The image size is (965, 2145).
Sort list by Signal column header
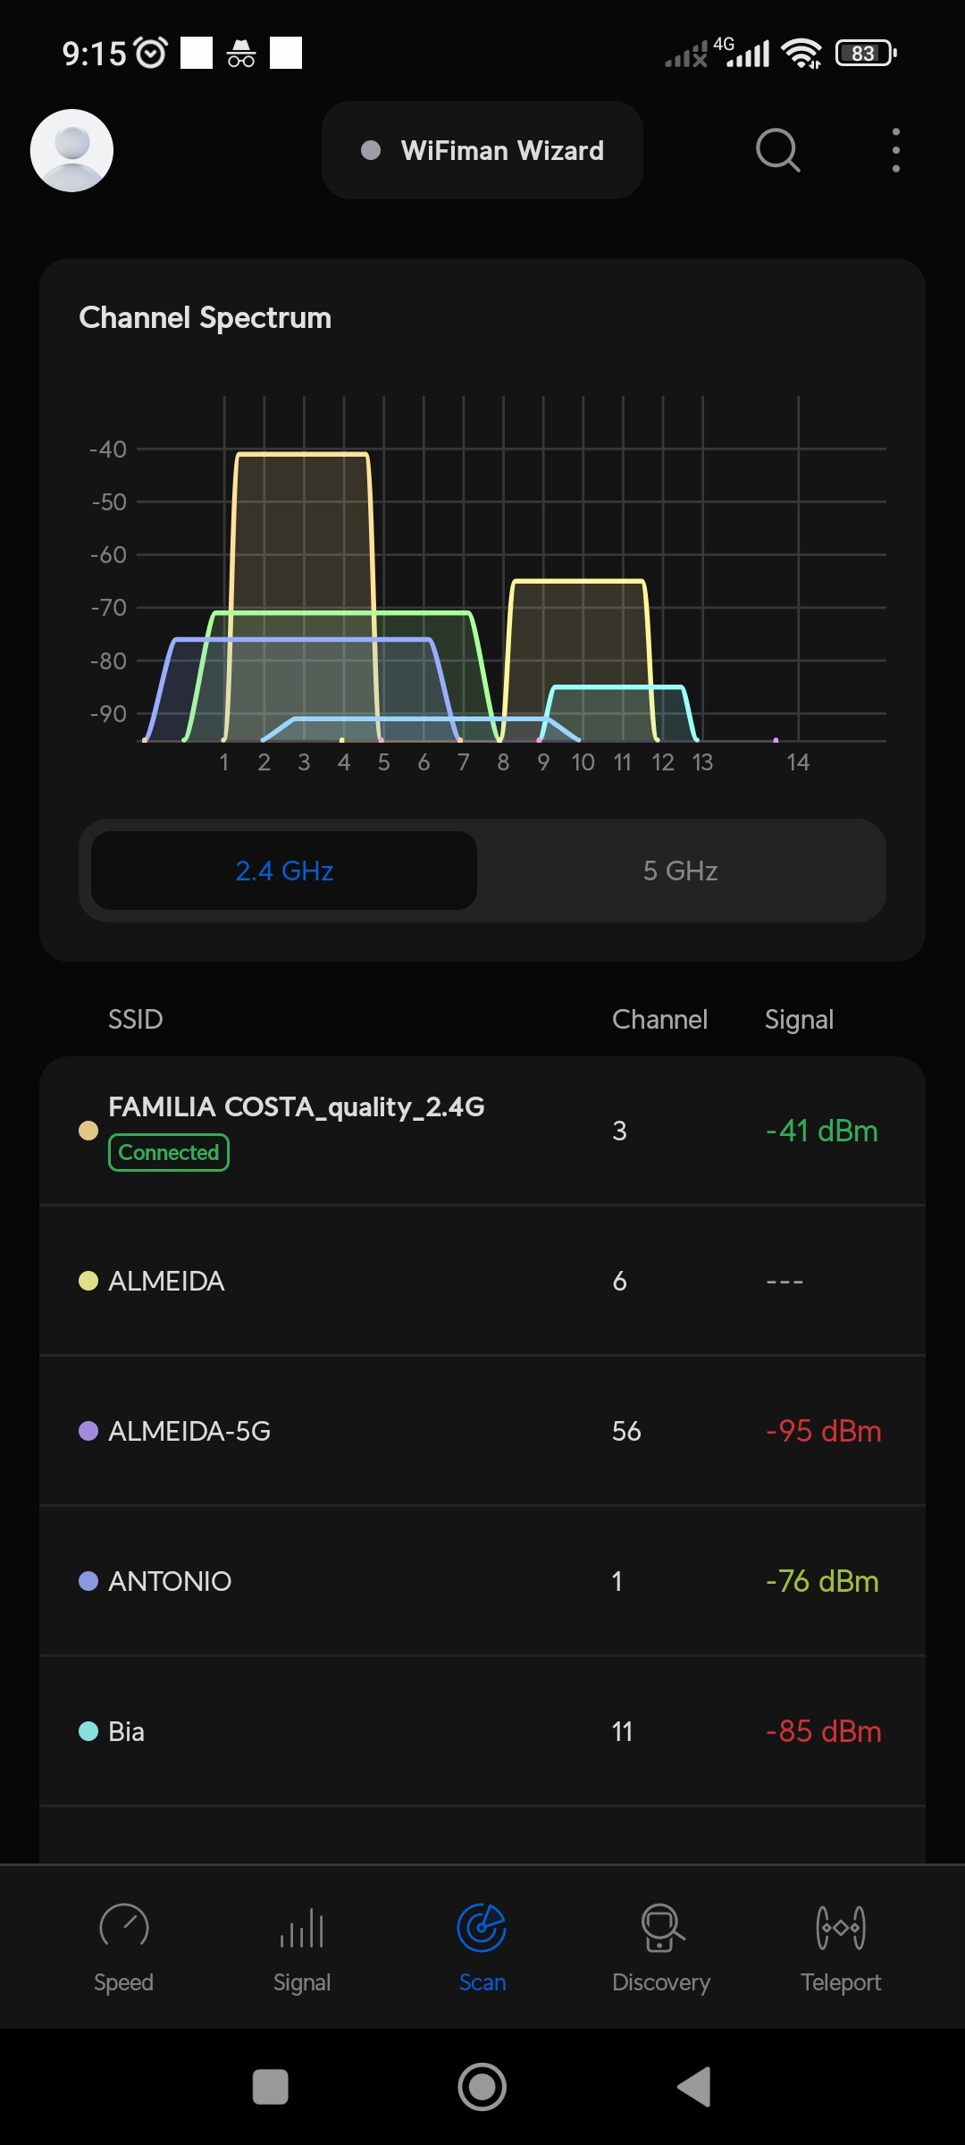pos(799,1019)
